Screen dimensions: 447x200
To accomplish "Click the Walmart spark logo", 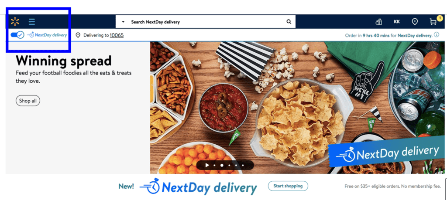I will coord(15,22).
